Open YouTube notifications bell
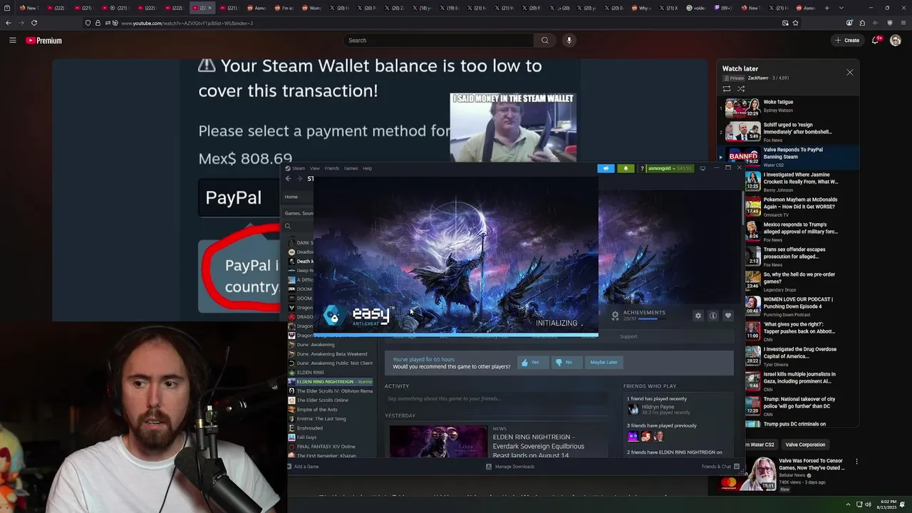The image size is (912, 513). pos(876,41)
